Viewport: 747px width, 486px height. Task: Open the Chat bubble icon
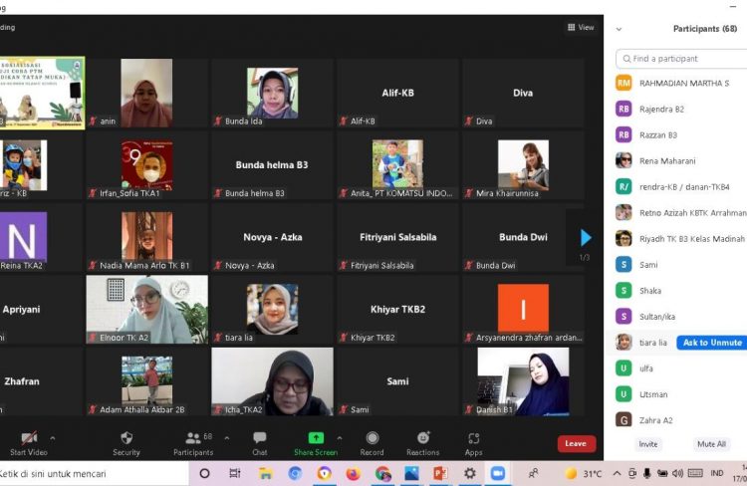coord(260,437)
